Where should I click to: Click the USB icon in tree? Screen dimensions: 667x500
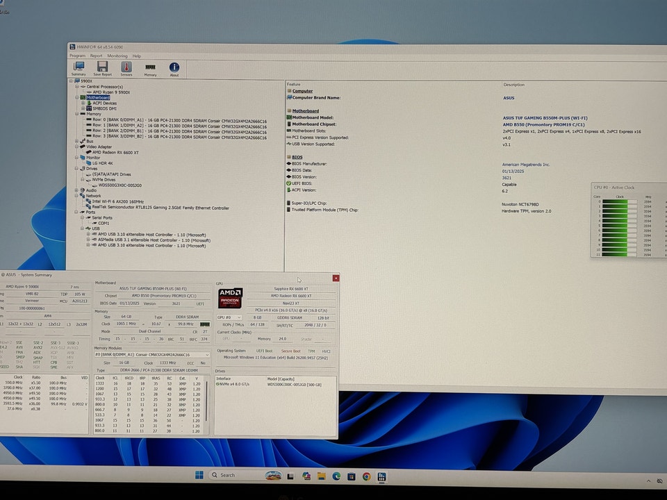click(88, 228)
